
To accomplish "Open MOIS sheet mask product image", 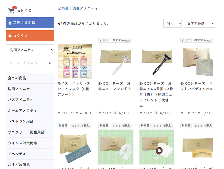I will point(75,61).
